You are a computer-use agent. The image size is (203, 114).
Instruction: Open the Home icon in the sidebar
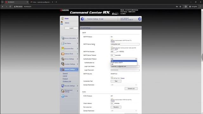point(62,18)
